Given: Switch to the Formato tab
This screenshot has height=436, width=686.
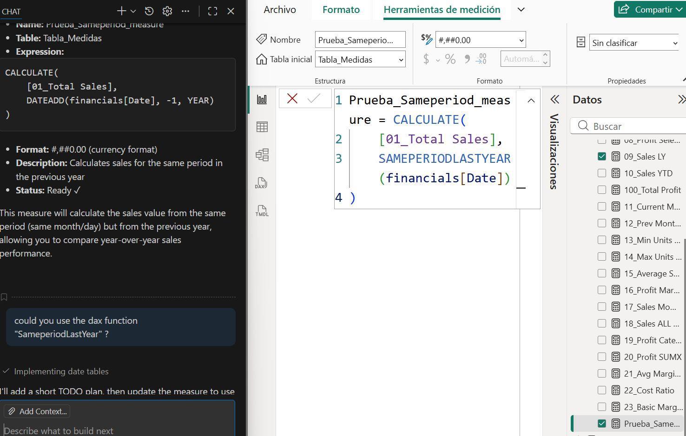Looking at the screenshot, I should coord(341,10).
